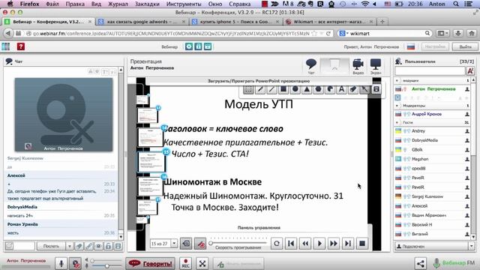Click the layout panels icon at top left
The image size is (480, 270).
pyautogui.click(x=6, y=46)
